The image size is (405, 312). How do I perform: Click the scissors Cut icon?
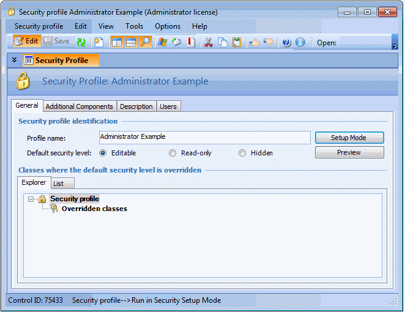pyautogui.click(x=209, y=42)
